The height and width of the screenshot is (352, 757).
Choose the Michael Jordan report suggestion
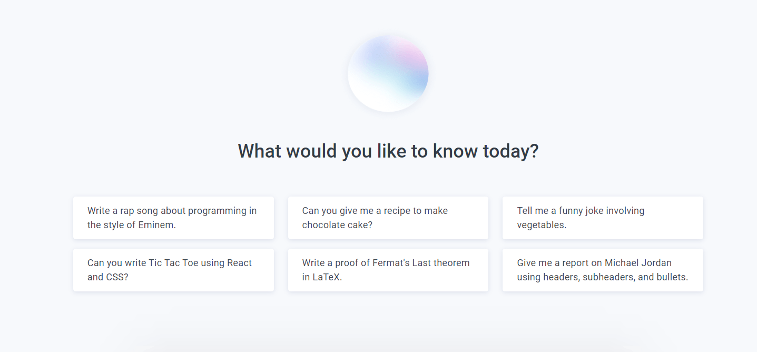603,270
